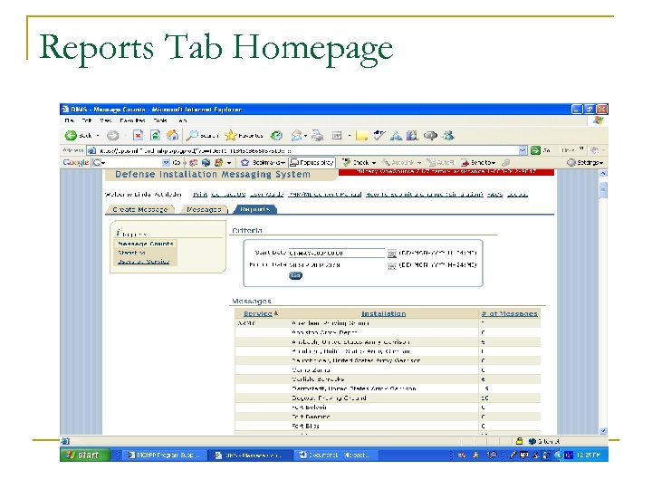Click the gray Forward arrow button

point(112,136)
